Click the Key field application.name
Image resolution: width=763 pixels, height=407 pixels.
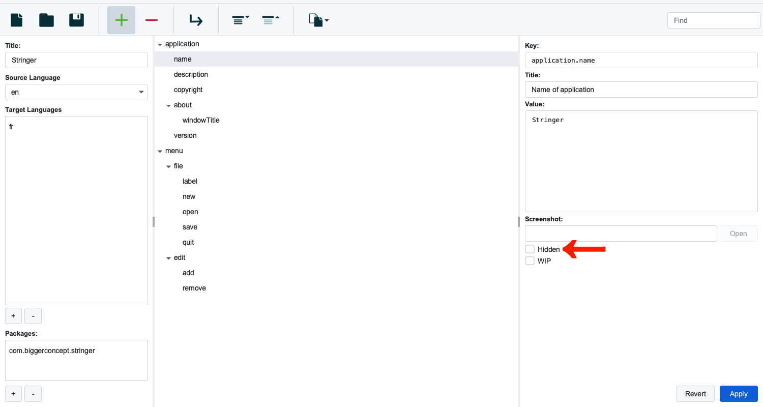pos(641,60)
